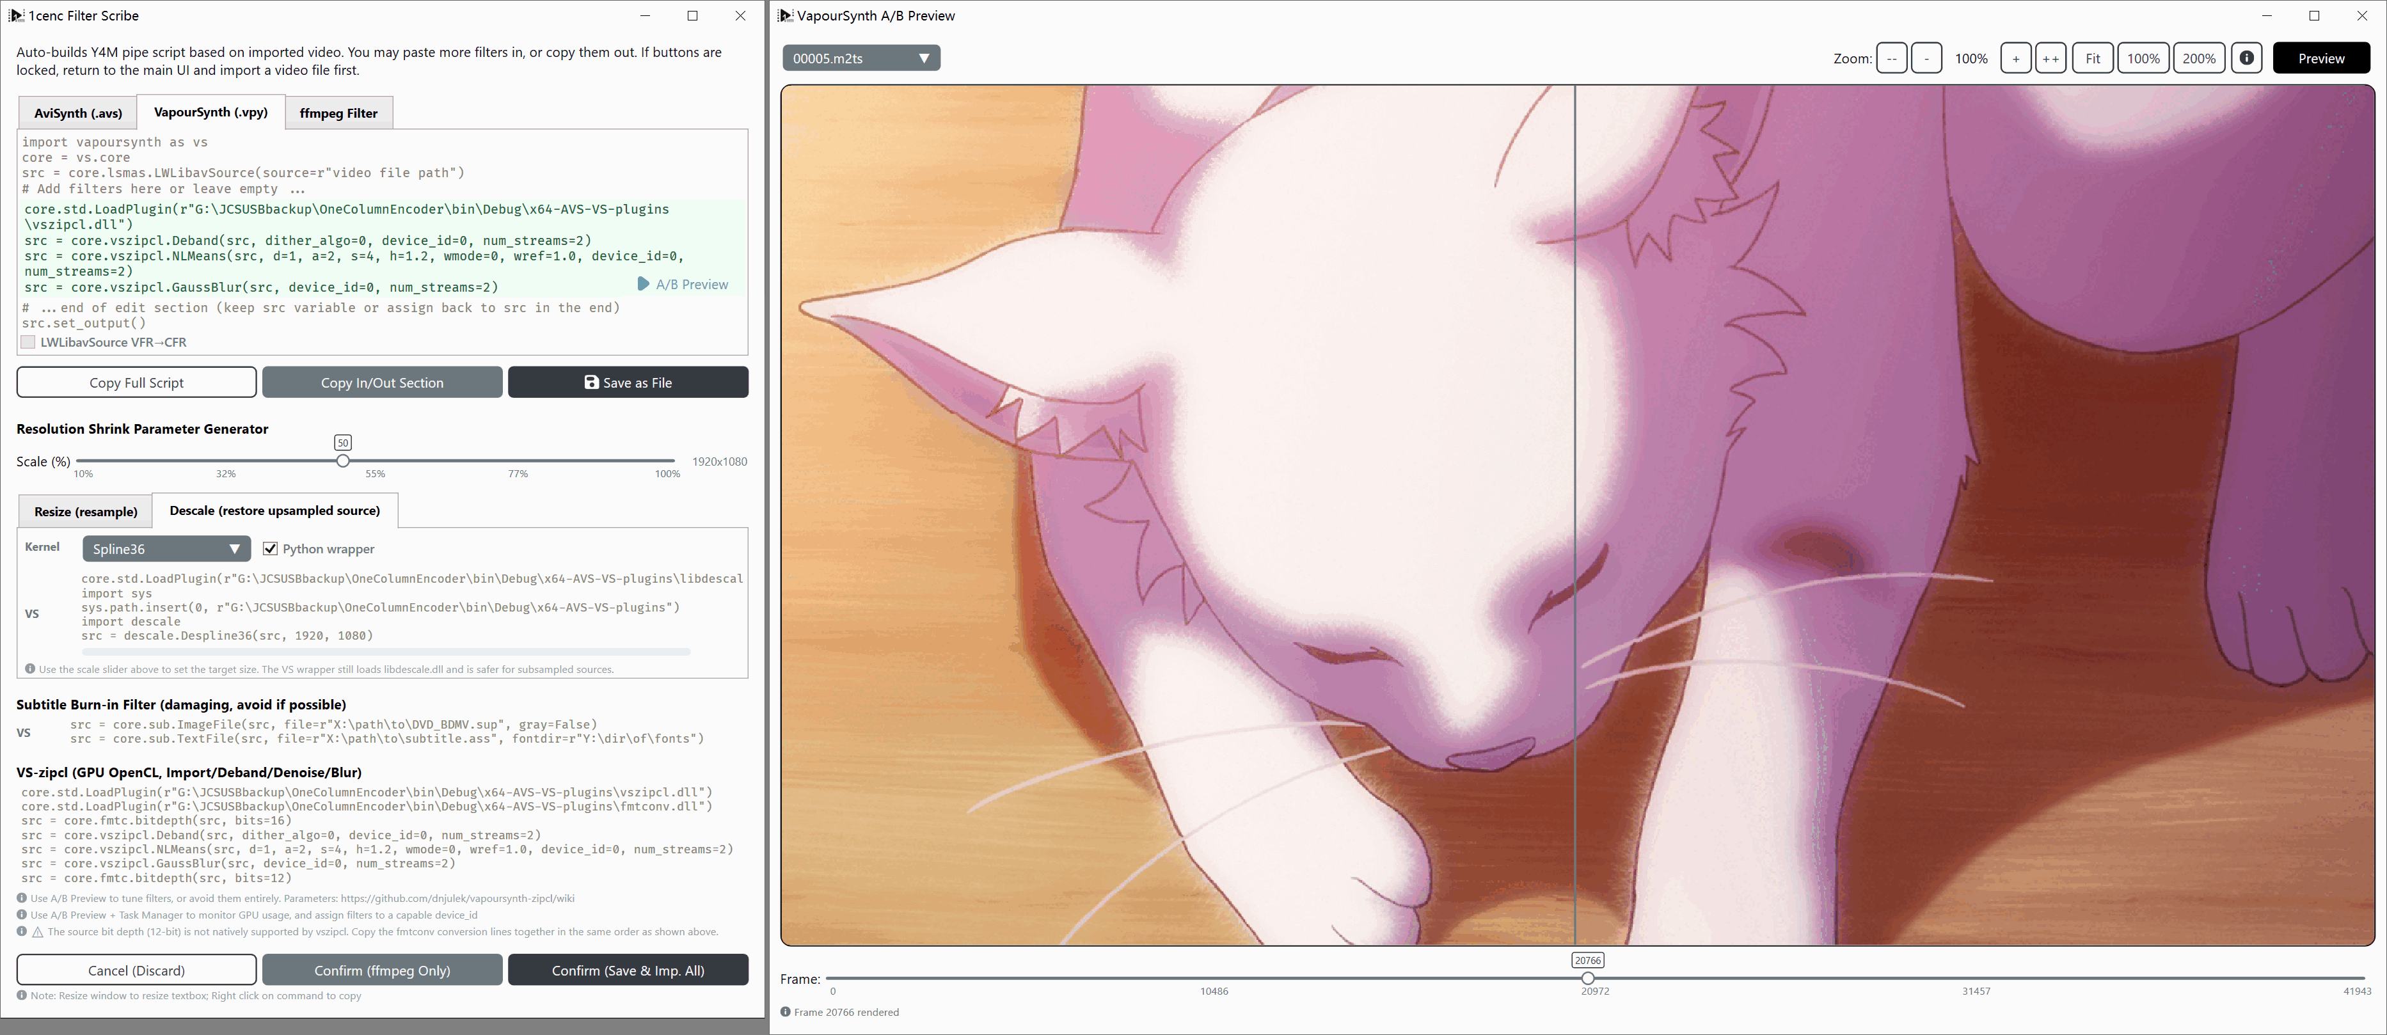Click the 'Frame 20766 rendered' status text
Image resolution: width=2387 pixels, height=1035 pixels.
(x=846, y=1012)
